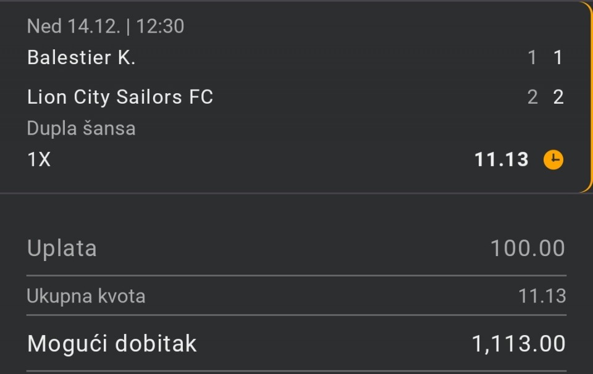
Task: Click Balestier's gray halftime score 1
Action: tap(532, 58)
